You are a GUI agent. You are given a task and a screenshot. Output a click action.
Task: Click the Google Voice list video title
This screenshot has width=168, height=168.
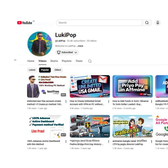162,142
